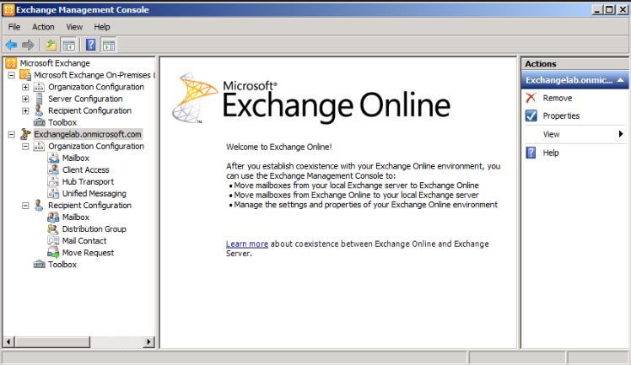Viewport: 631px width, 365px height.
Task: Open the Action menu
Action: click(x=43, y=27)
